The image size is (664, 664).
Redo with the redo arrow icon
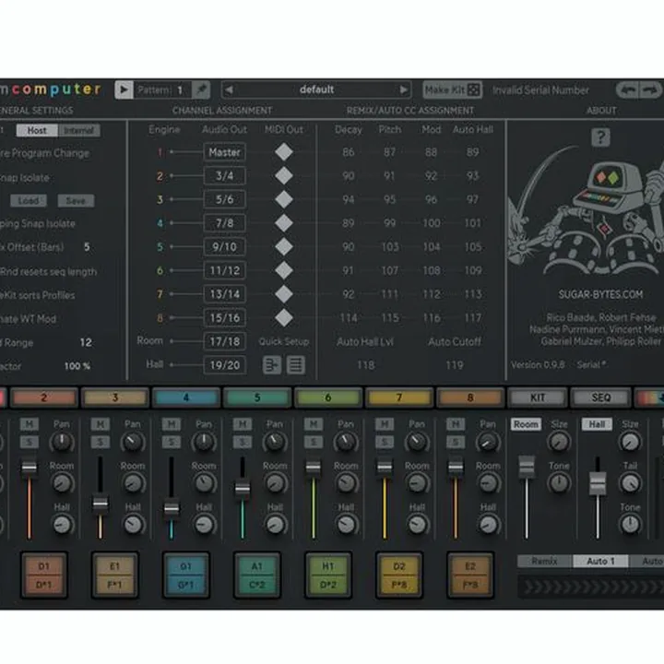(650, 90)
